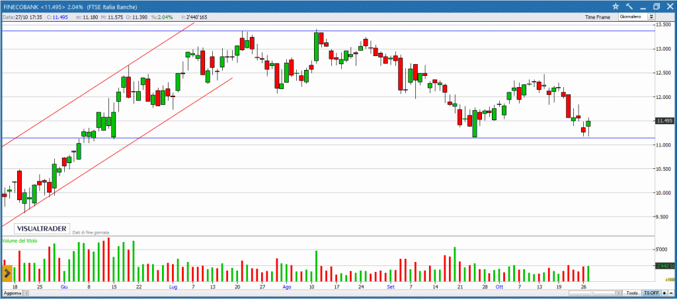The height and width of the screenshot is (299, 677).
Task: Click the 9.500 price axis label
Action: pos(663,217)
